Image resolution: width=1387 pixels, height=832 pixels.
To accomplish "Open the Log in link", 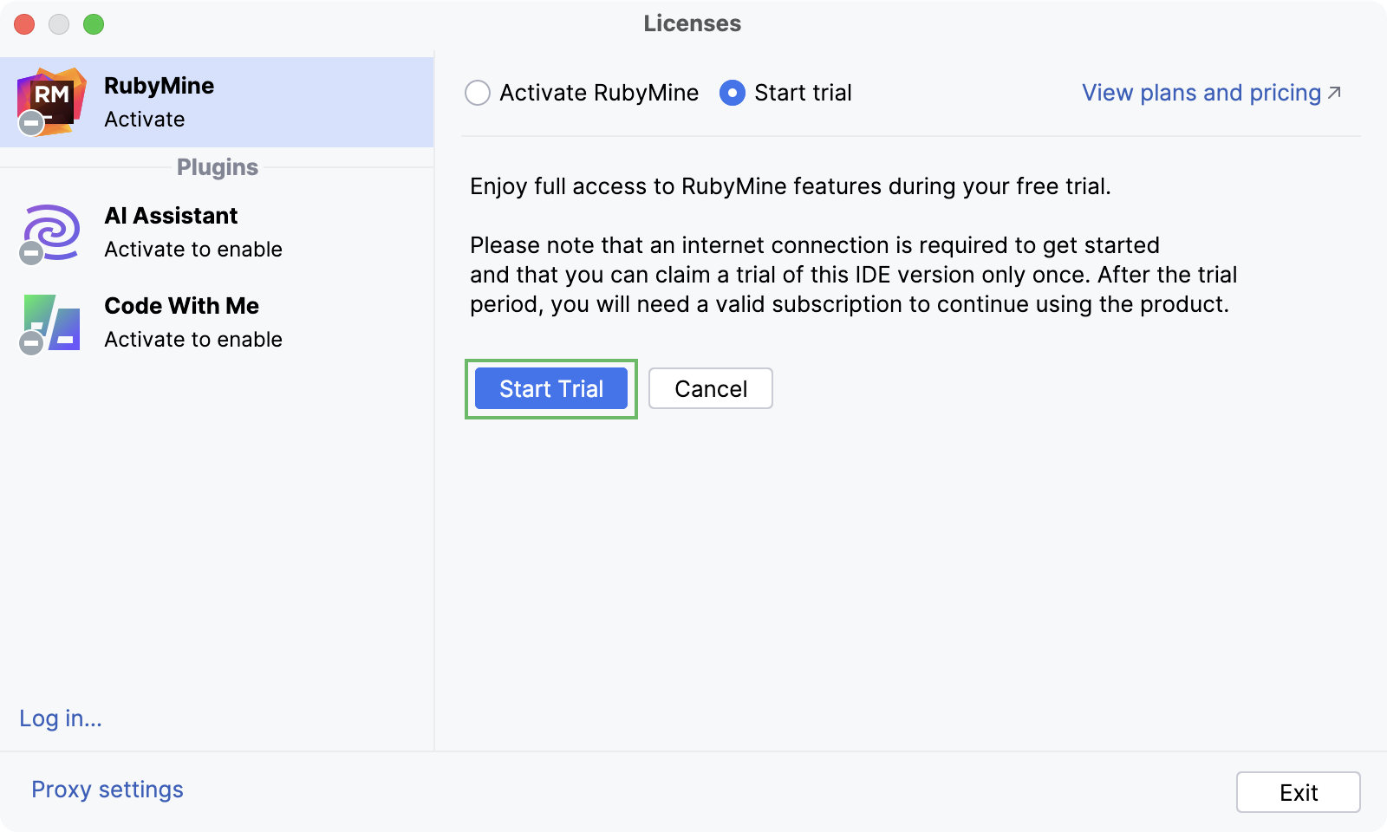I will 61,718.
